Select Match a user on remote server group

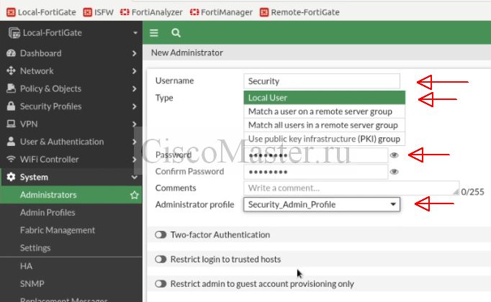(324, 111)
